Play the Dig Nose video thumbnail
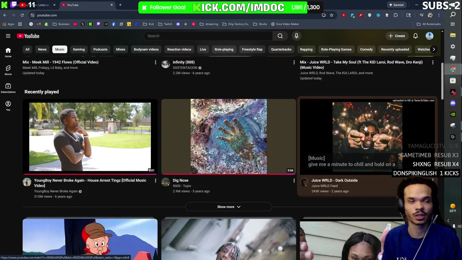Screen dimensions: 462x260 228,136
